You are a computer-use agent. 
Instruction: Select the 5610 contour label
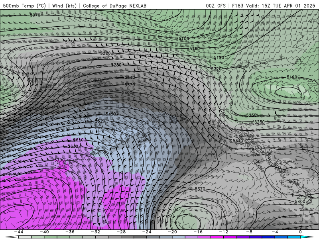[x=78, y=140]
